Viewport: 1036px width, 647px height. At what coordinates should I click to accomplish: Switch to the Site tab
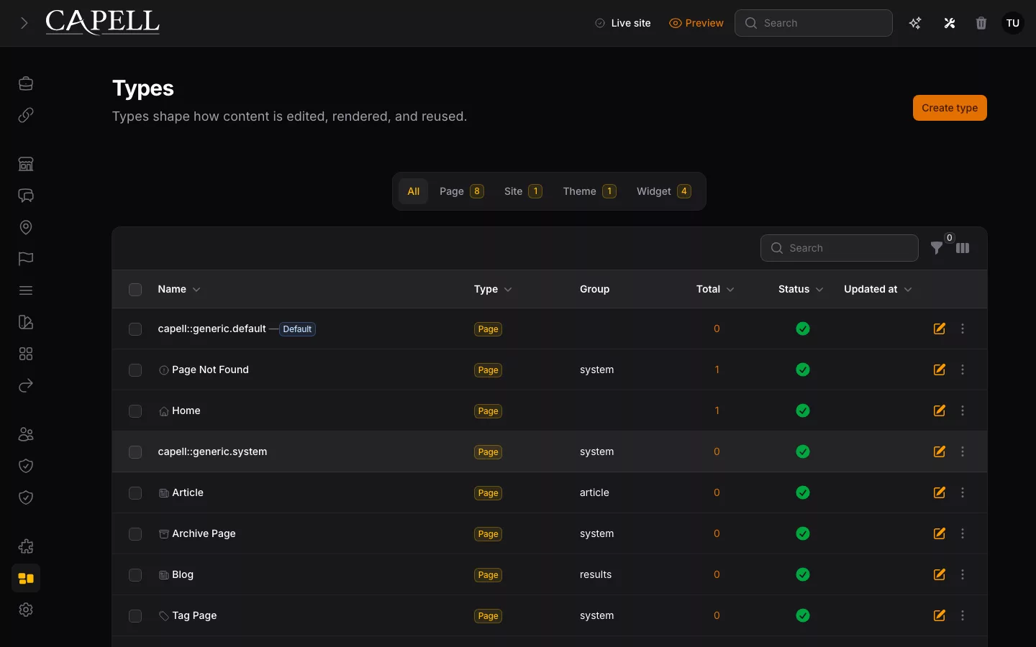pyautogui.click(x=523, y=191)
